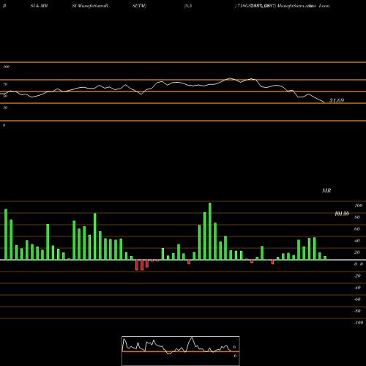366x366 pixels.
Task: Click the -60 label on MR axis
Action: [357, 299]
